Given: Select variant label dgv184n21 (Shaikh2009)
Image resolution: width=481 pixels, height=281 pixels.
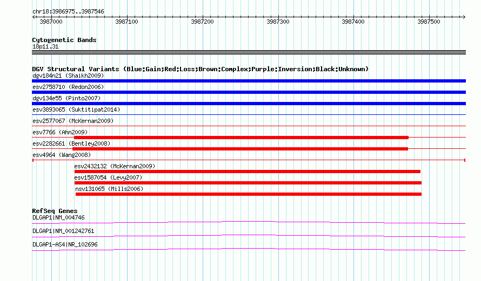Looking at the screenshot, I should tap(68, 76).
